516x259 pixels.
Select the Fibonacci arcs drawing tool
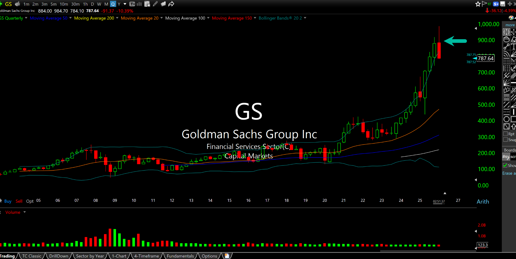[x=506, y=54]
